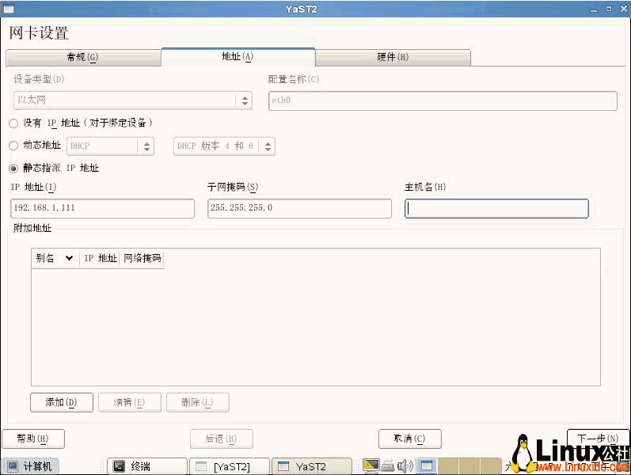This screenshot has width=631, height=475.
Task: Select the 动态地址 radio button
Action: [13, 146]
